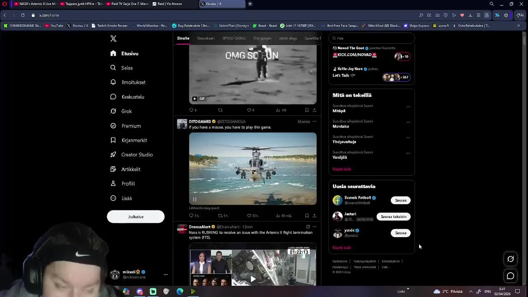Viewport: 528px width, 297px height.
Task: Open YouTube bookmark in bookmarks bar
Action: pyautogui.click(x=54, y=26)
